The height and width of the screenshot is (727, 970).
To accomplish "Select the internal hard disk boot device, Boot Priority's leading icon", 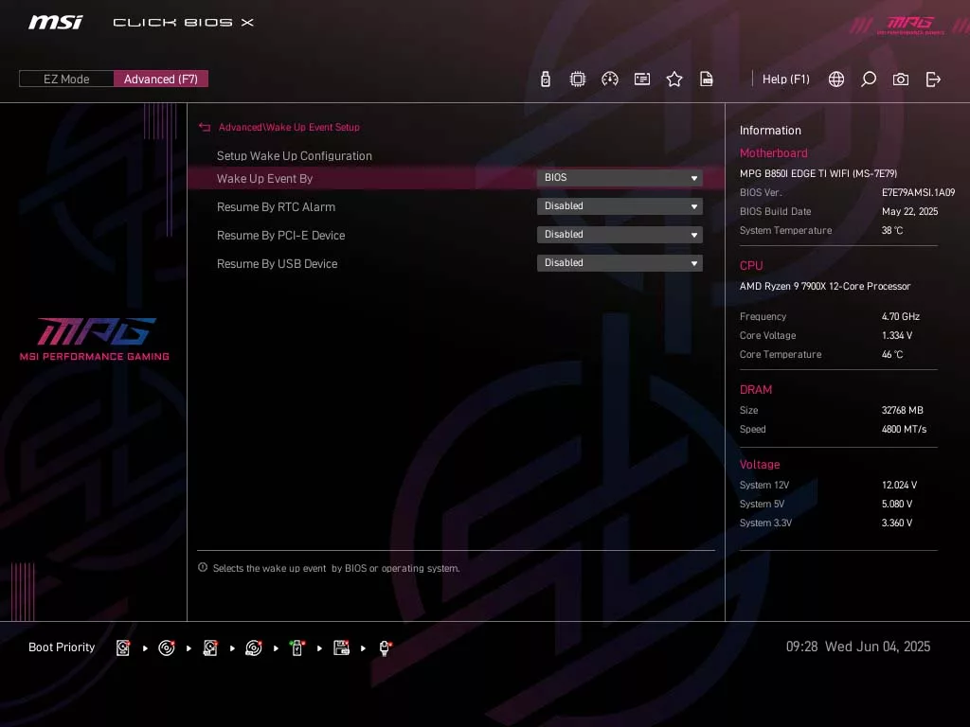I will tap(123, 647).
